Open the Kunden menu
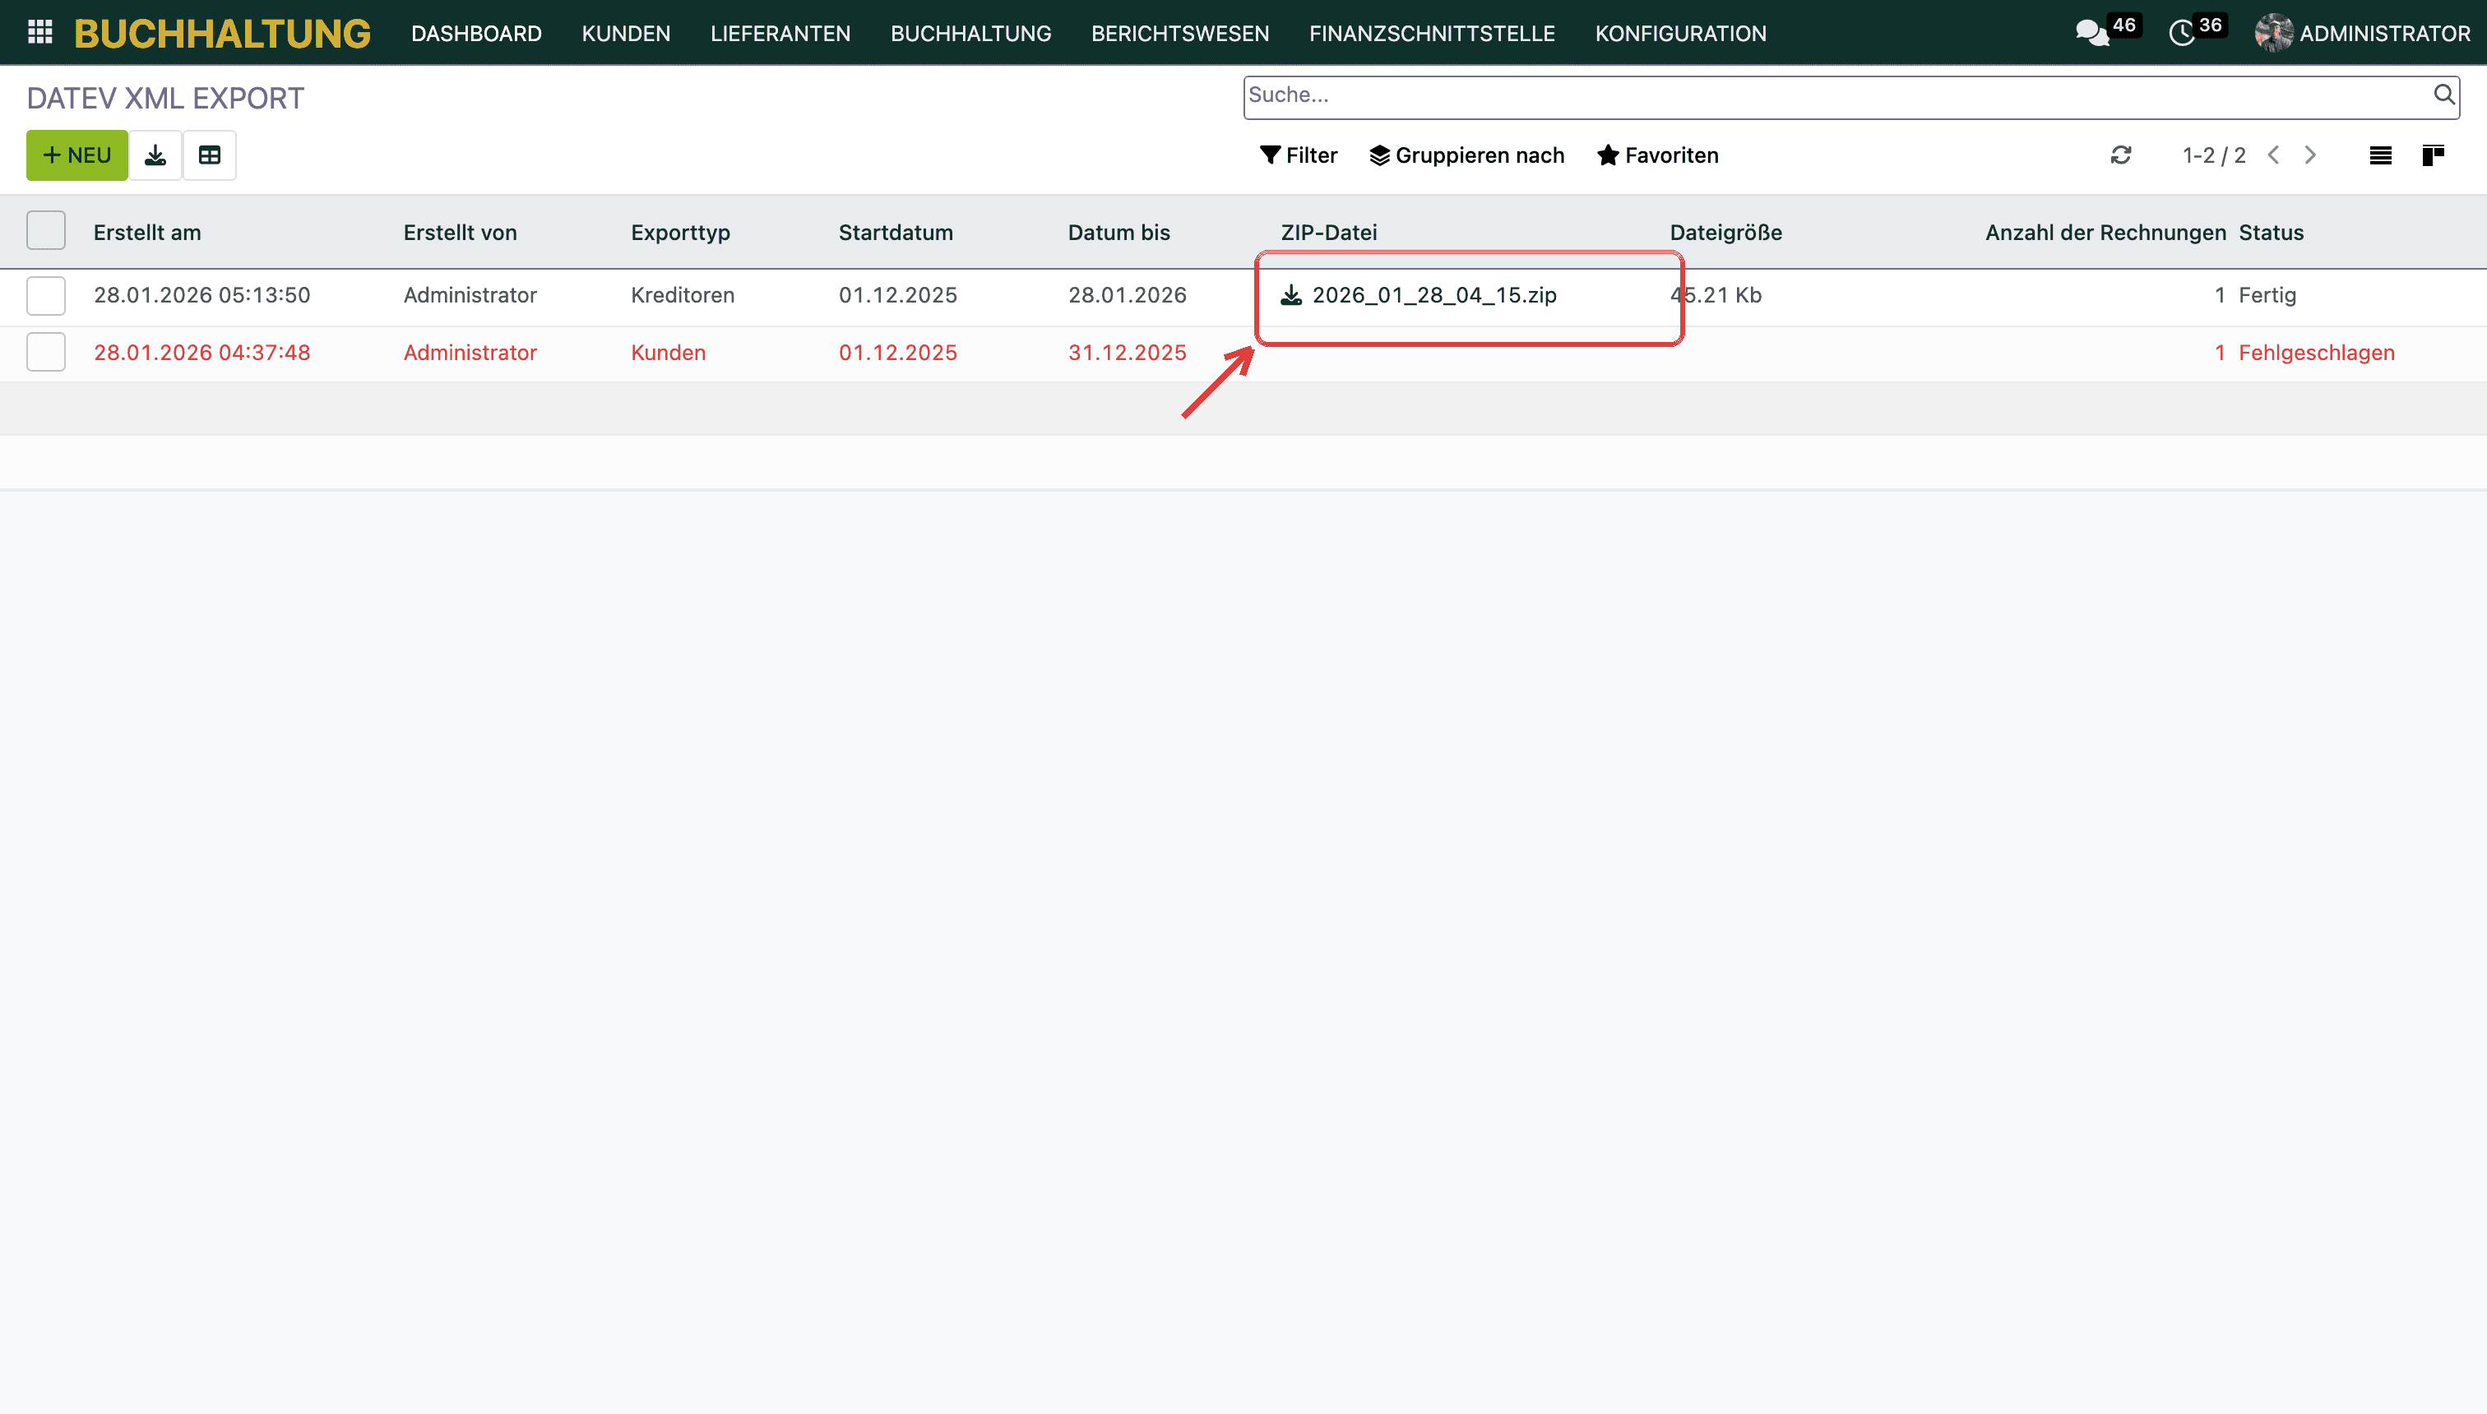Viewport: 2487px width, 1414px height. coord(626,33)
